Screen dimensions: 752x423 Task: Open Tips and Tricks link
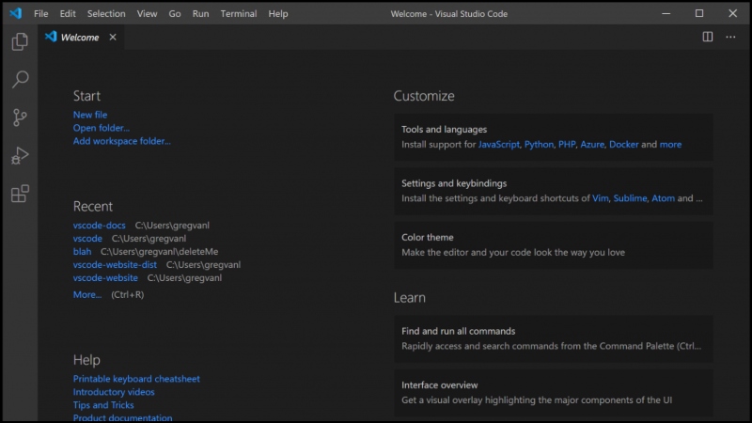103,405
